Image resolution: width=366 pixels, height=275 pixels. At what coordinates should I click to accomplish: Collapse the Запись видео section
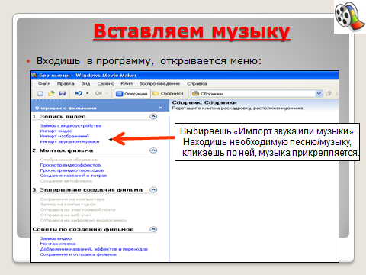click(x=153, y=116)
